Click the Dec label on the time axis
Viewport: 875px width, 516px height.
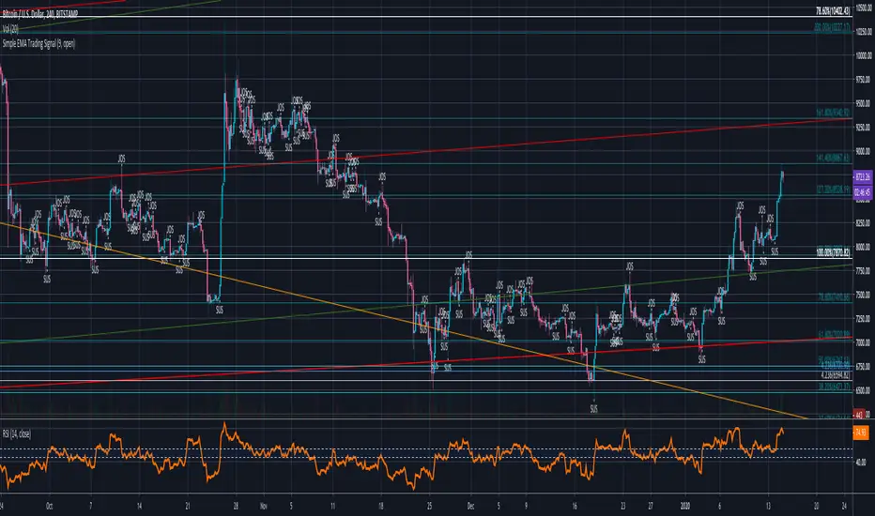click(x=474, y=503)
